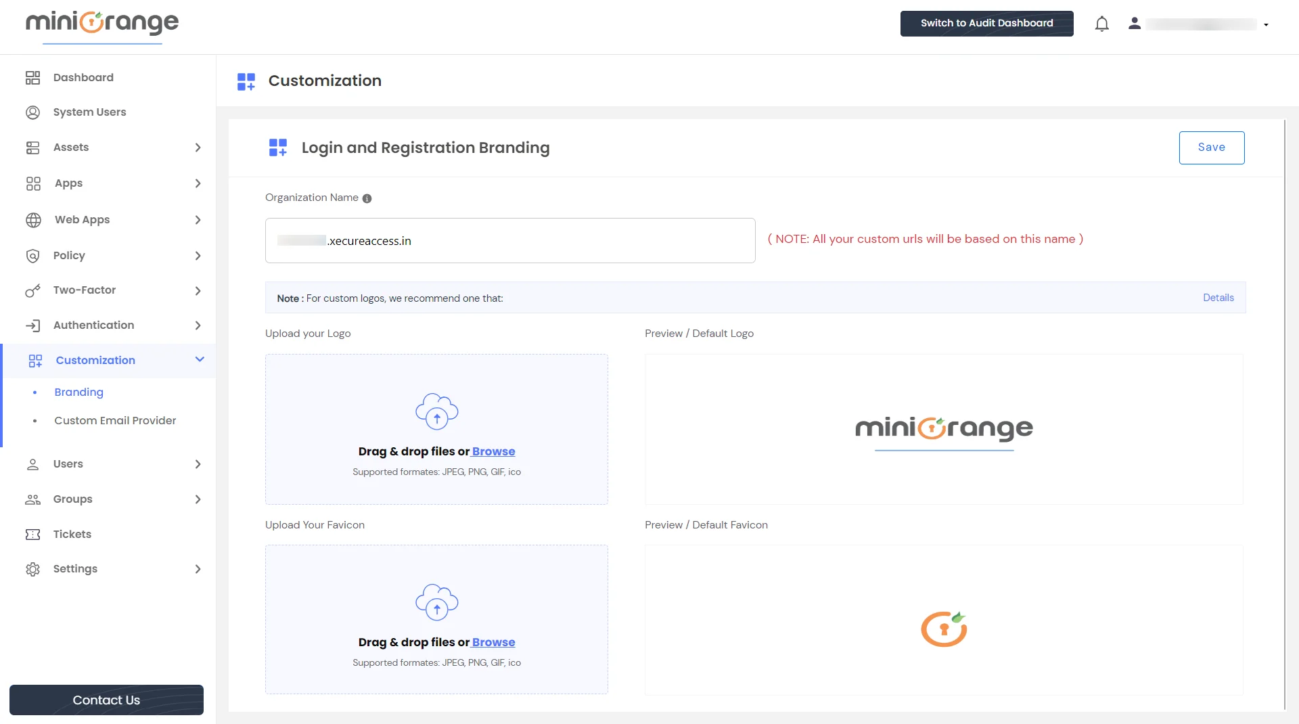The width and height of the screenshot is (1299, 724).
Task: Click the Authentication login arrow icon
Action: (32, 325)
